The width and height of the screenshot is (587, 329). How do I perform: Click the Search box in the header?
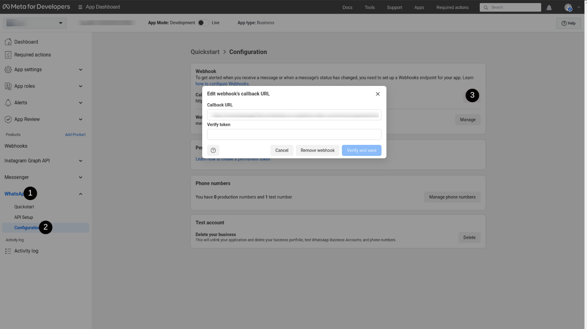(510, 7)
